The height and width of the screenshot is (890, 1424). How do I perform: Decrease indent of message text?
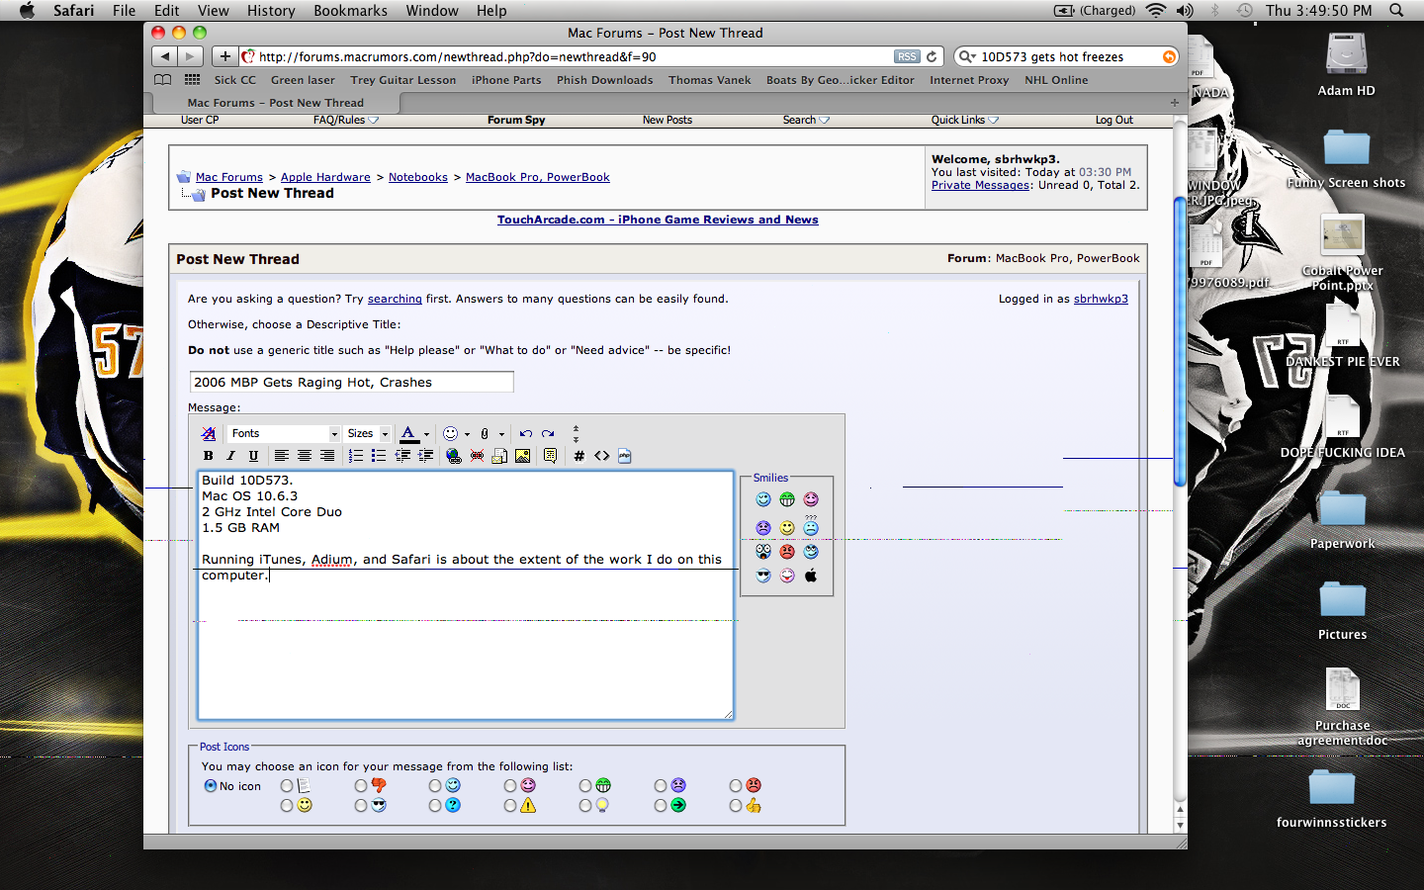[402, 456]
